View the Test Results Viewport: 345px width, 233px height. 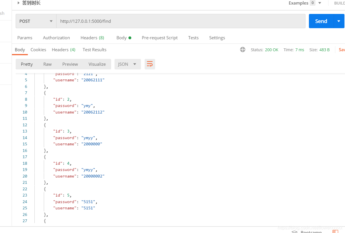[x=94, y=50]
